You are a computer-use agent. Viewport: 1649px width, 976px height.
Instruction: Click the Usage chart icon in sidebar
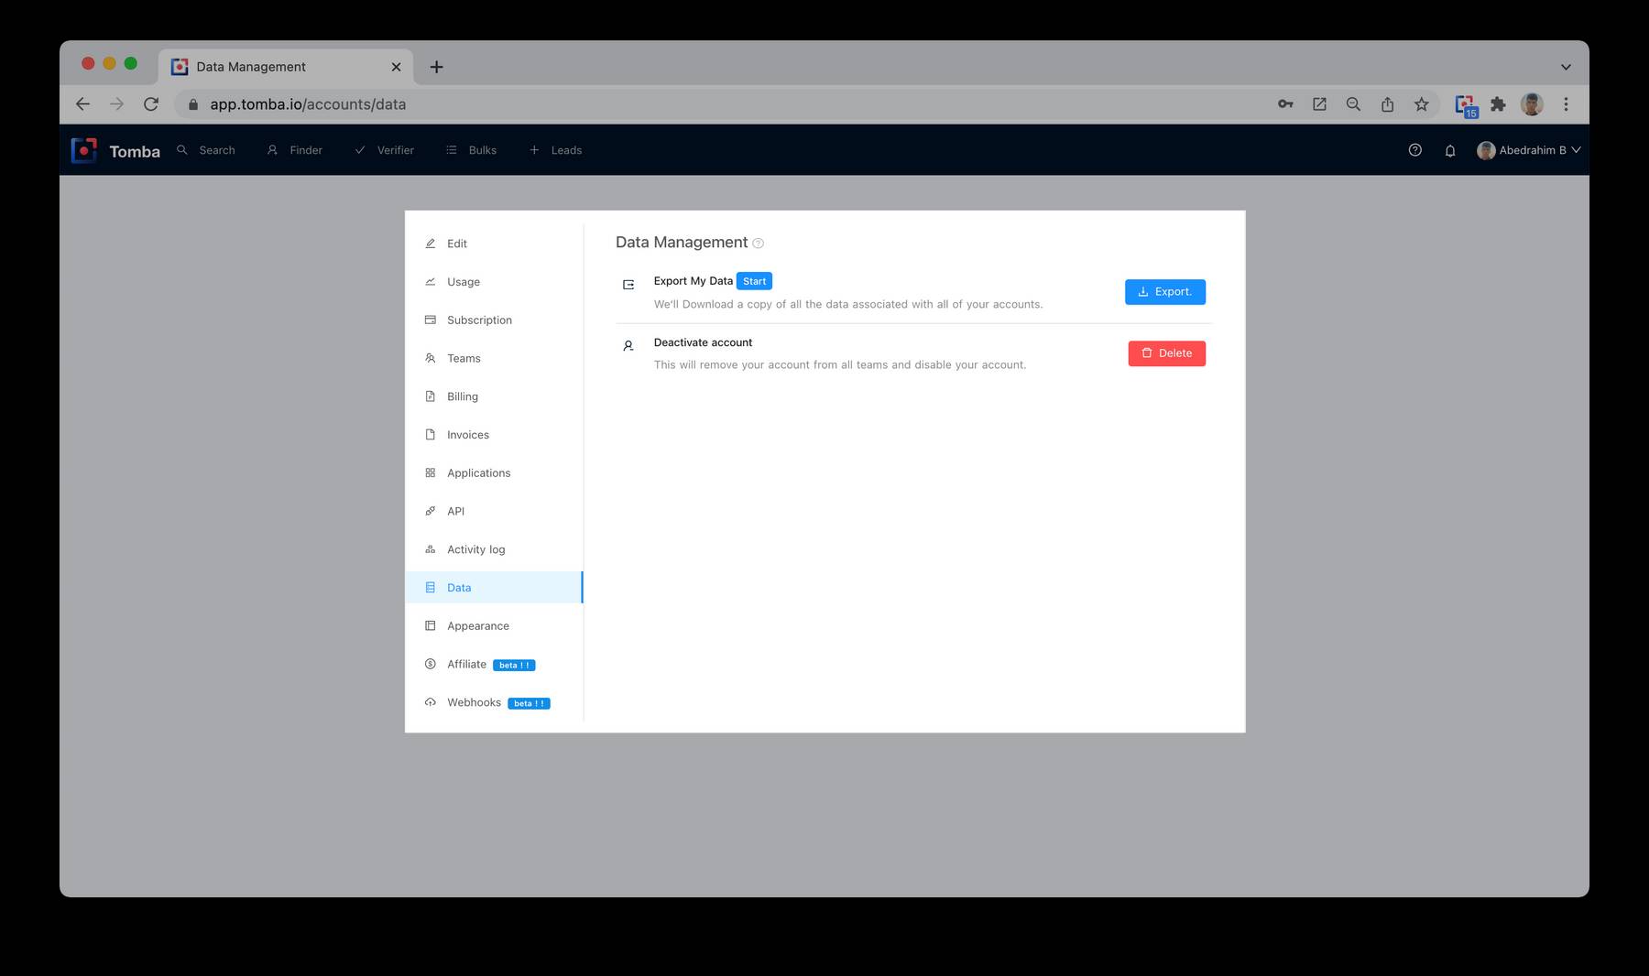coord(431,282)
